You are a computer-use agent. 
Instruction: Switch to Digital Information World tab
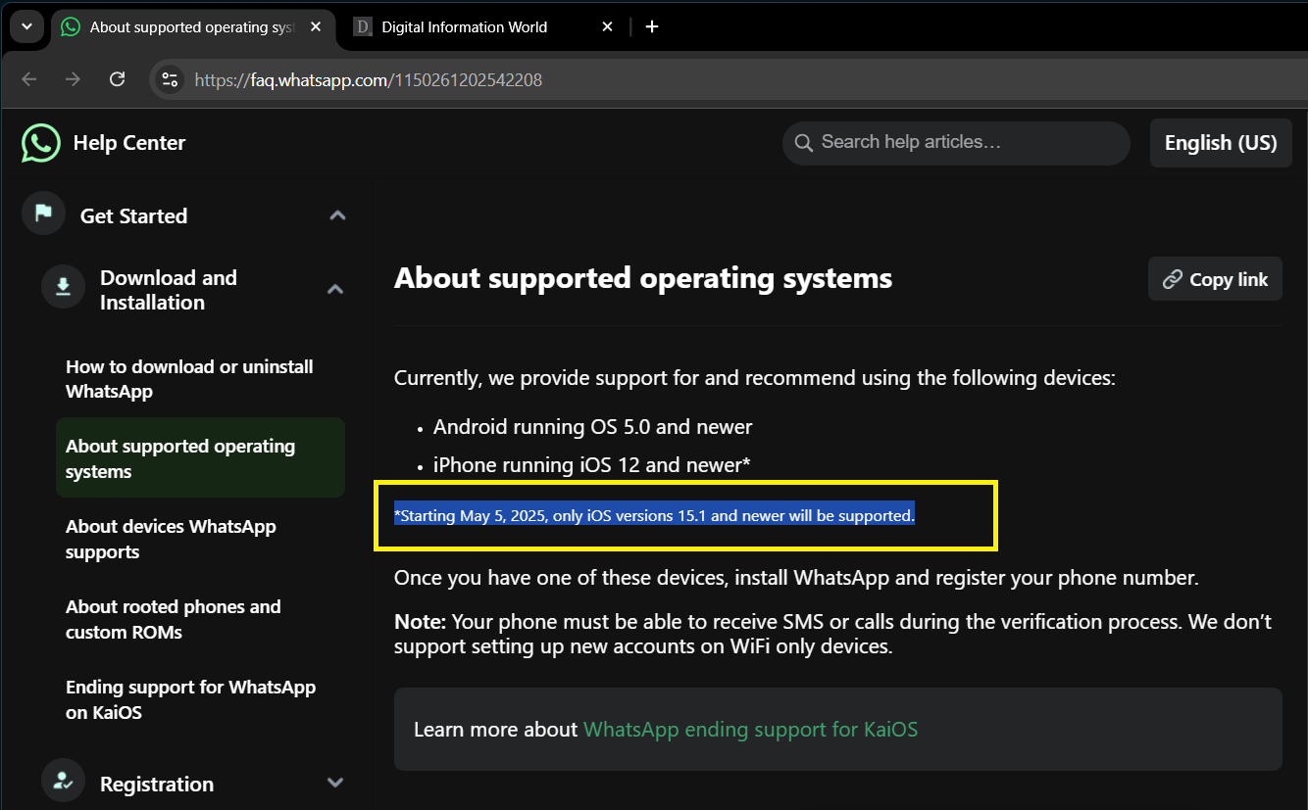click(x=465, y=27)
